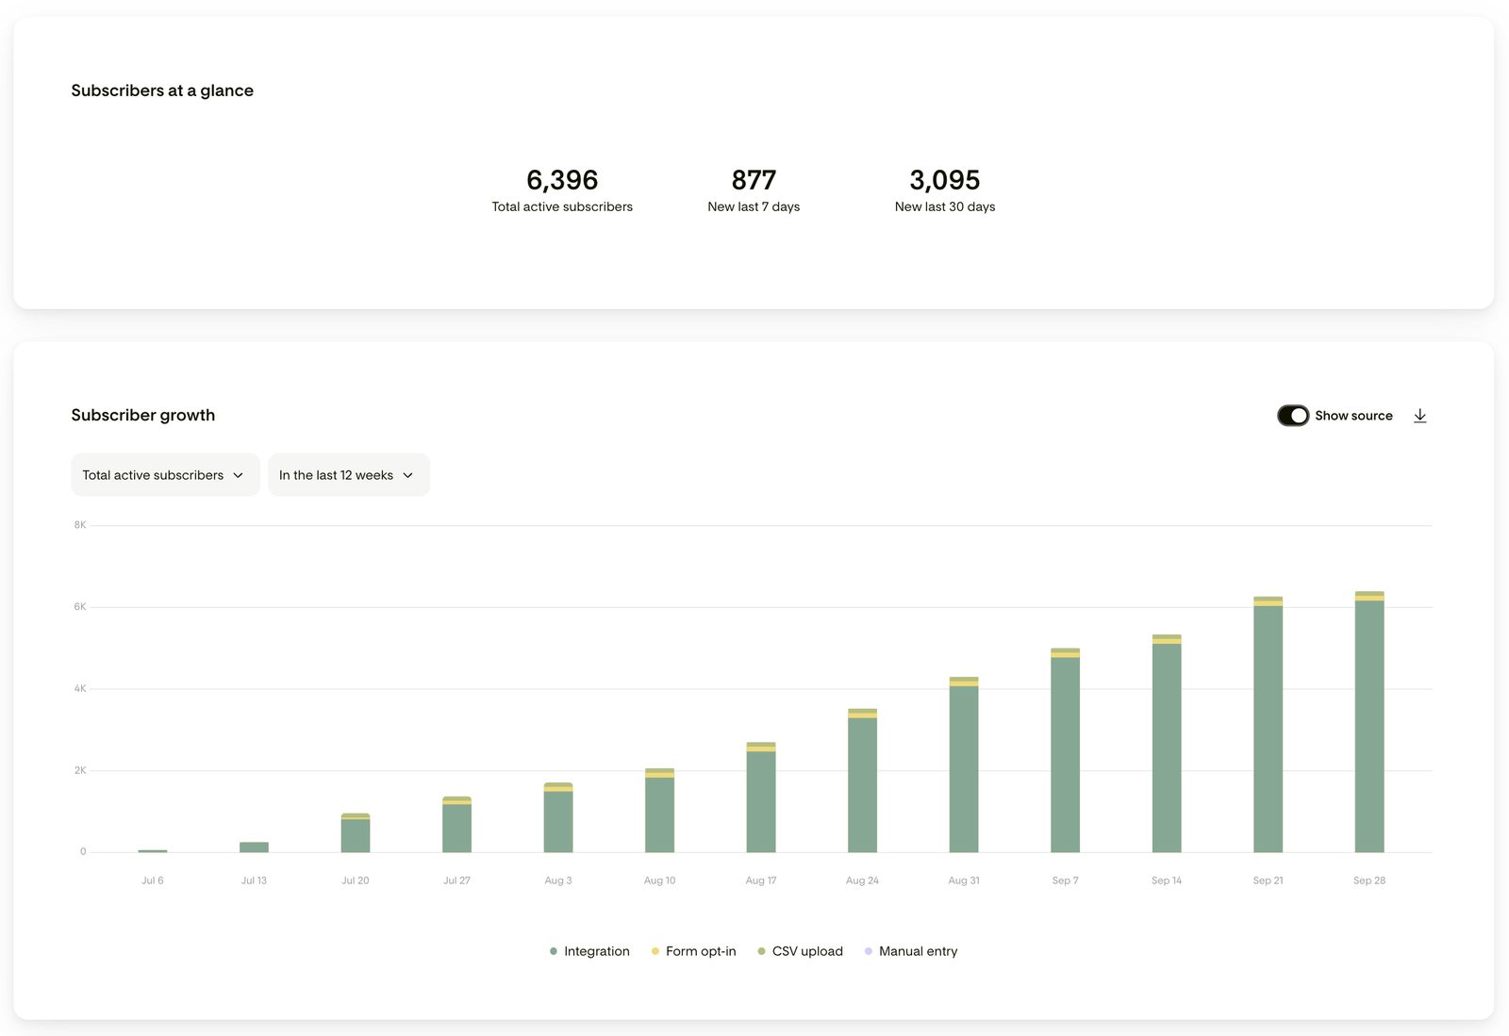The image size is (1509, 1036).
Task: Select the Aug 24 bar
Action: point(862,781)
